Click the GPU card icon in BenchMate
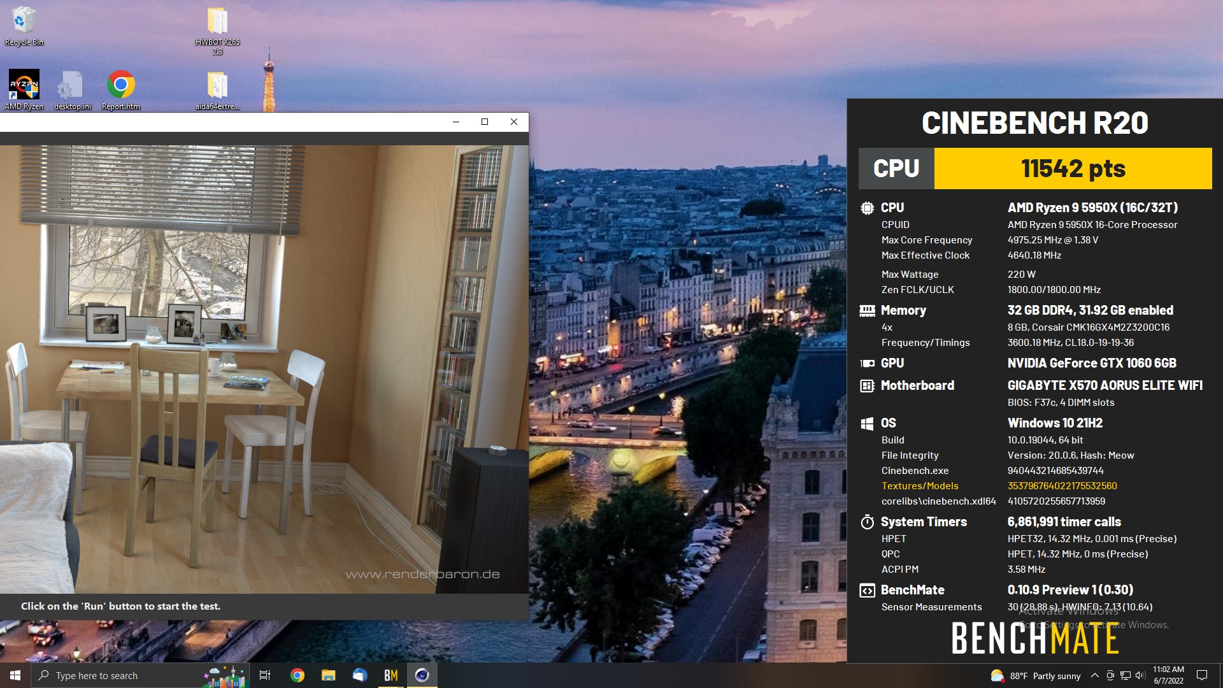Image resolution: width=1223 pixels, height=688 pixels. [867, 363]
